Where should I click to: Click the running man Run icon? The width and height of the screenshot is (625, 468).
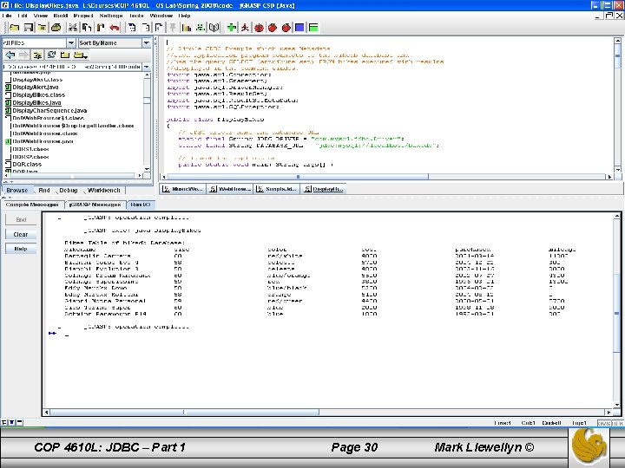[x=246, y=28]
